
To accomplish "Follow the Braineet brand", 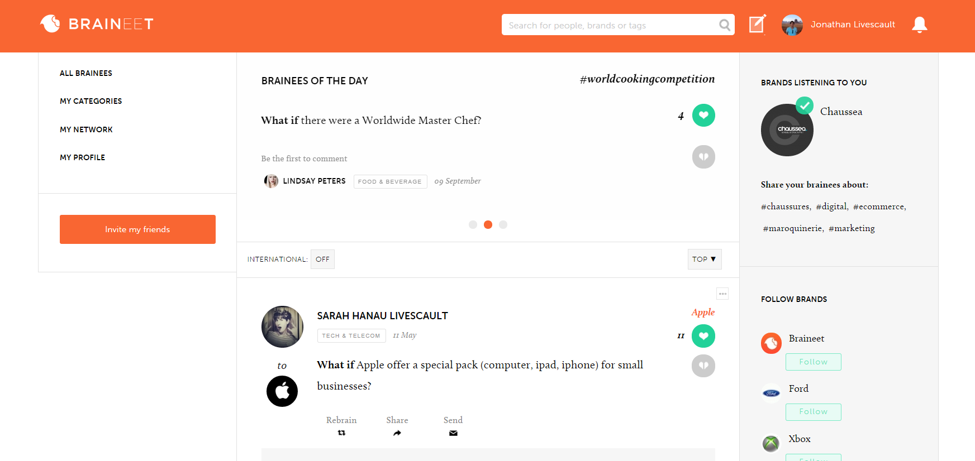I will 813,362.
